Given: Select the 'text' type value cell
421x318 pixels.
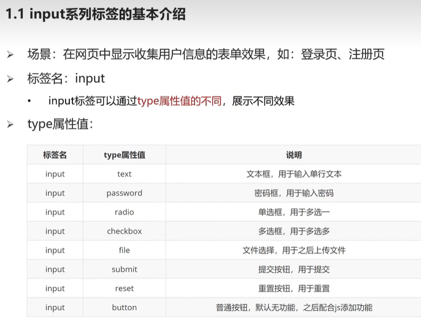Looking at the screenshot, I should [x=124, y=174].
